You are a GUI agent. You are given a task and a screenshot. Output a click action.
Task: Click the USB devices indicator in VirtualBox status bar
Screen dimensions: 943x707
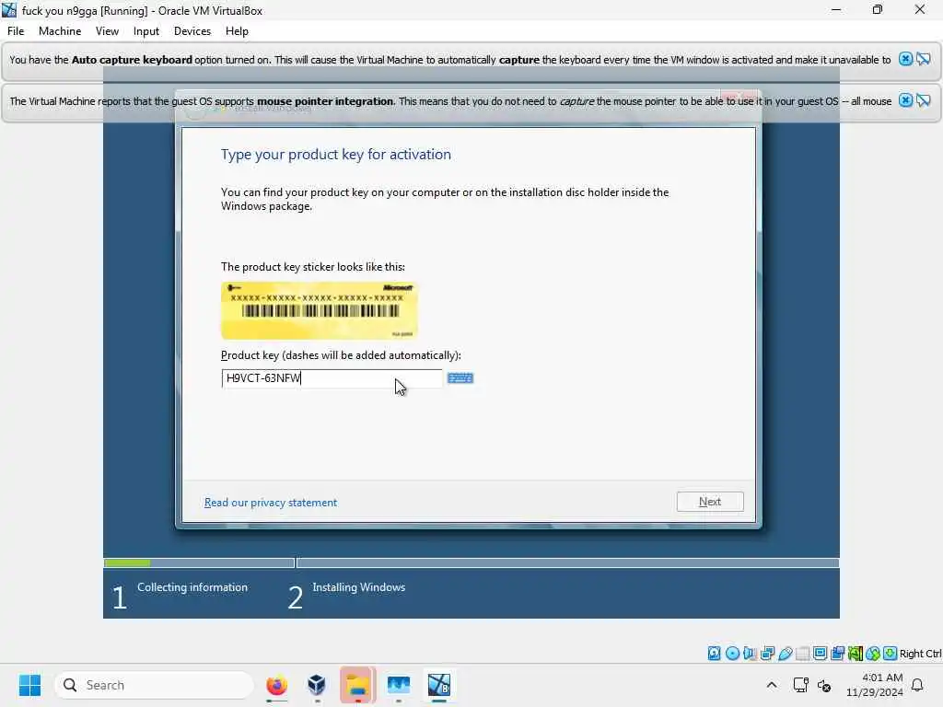point(786,653)
